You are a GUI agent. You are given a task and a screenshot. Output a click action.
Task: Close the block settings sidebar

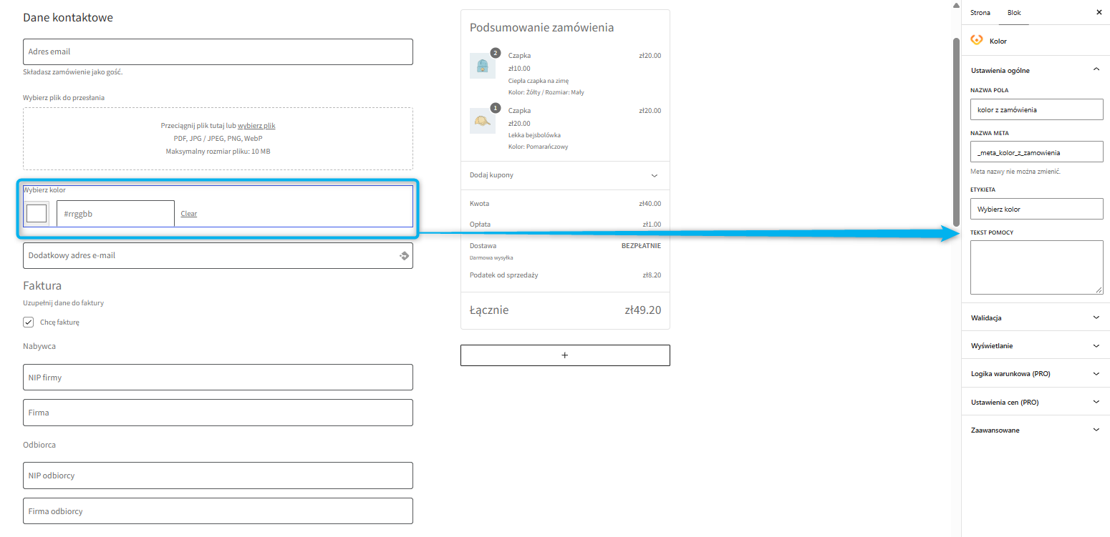[1099, 12]
